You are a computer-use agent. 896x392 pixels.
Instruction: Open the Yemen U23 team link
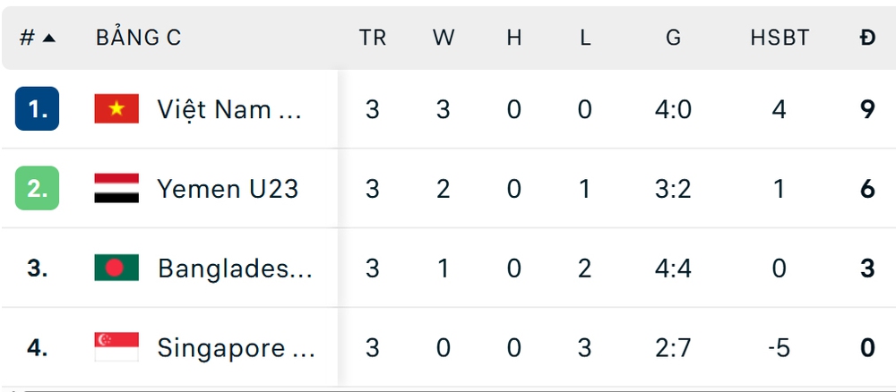(228, 189)
